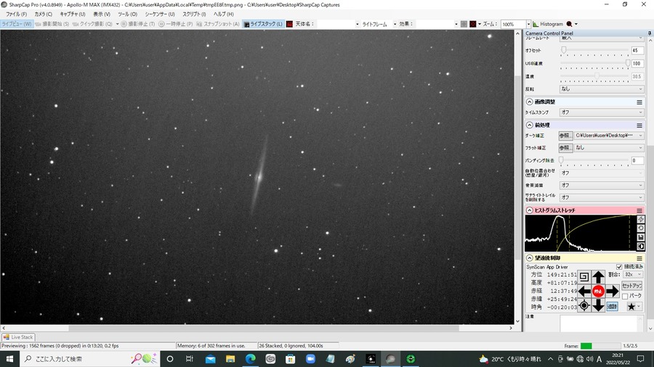Toggle ライブビュー live view button

tap(16, 24)
